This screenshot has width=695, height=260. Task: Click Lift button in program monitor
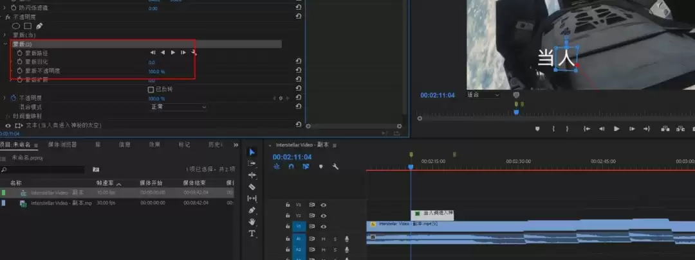tap(665, 128)
